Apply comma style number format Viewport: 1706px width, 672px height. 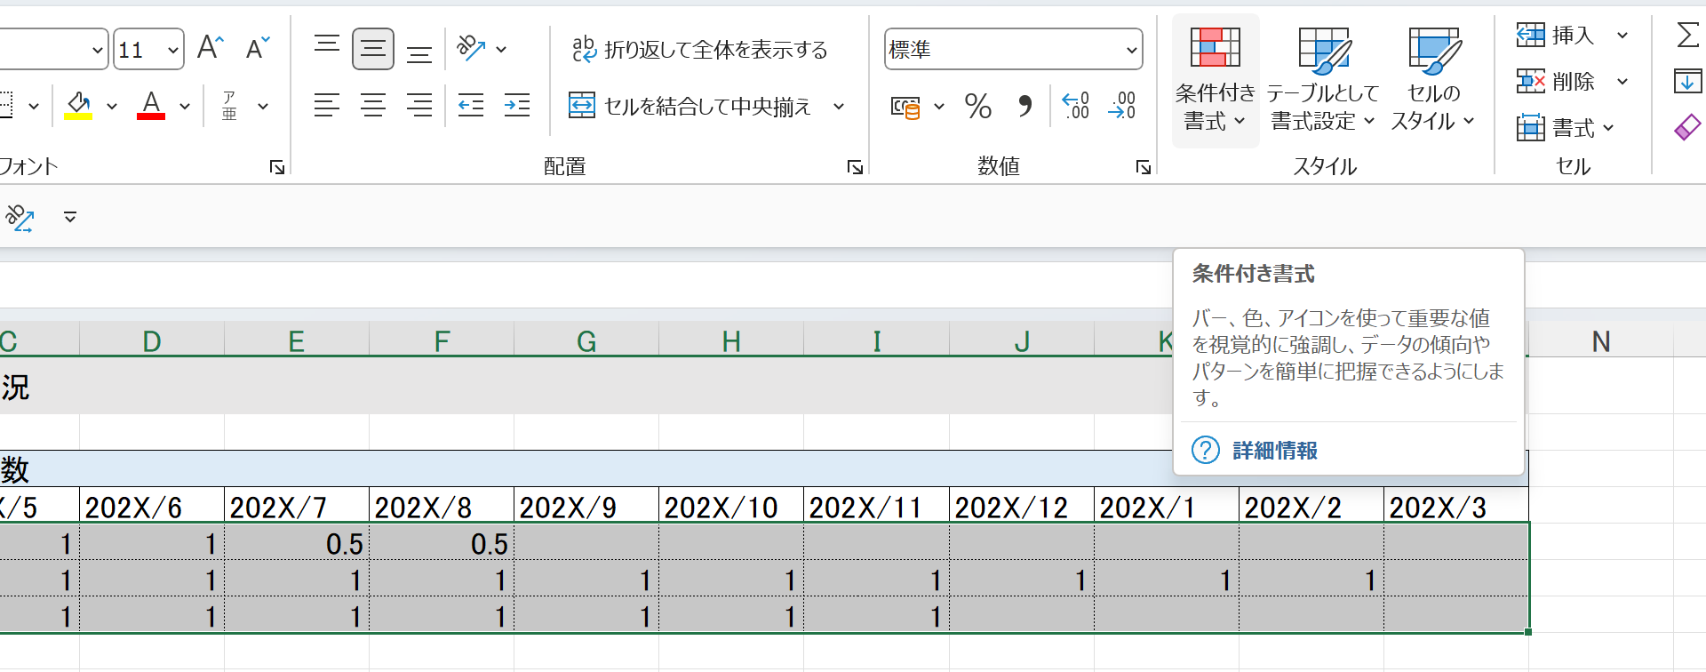coord(1024,107)
